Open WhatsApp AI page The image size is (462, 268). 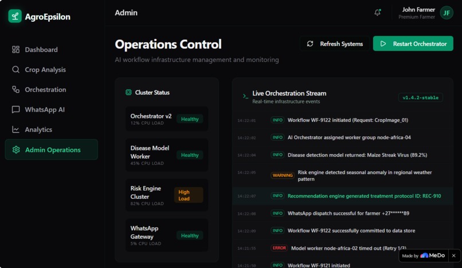[x=51, y=109]
